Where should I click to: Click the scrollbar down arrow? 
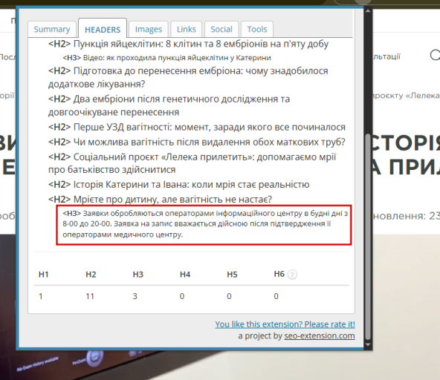click(x=368, y=344)
